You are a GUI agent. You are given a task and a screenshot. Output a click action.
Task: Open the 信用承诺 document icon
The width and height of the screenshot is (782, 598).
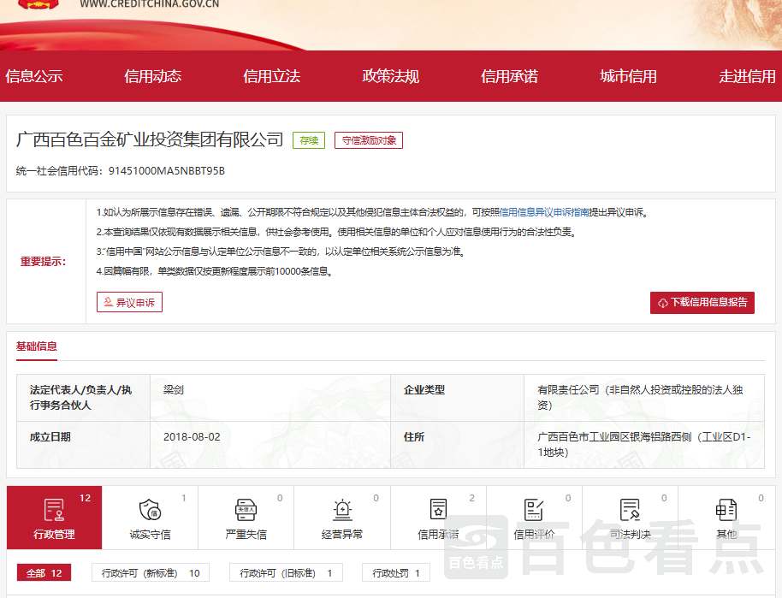(438, 510)
